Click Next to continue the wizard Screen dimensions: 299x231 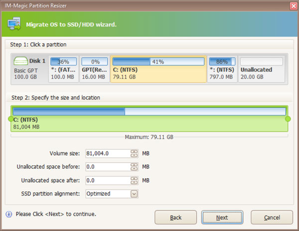[x=222, y=217]
